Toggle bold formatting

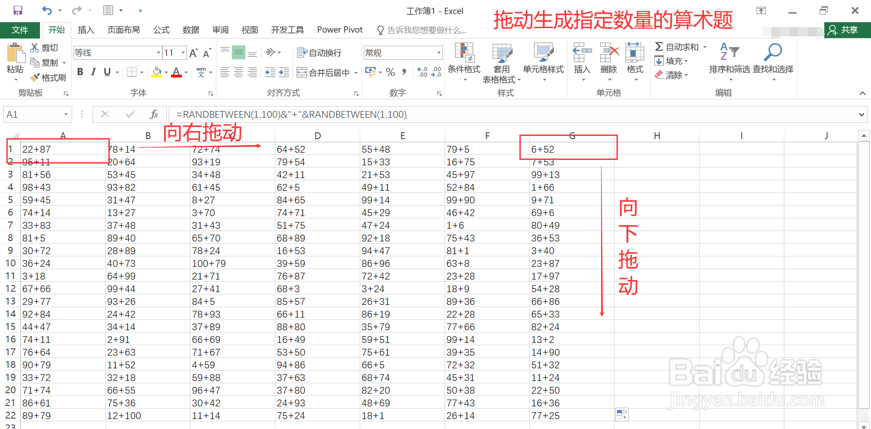pyautogui.click(x=80, y=72)
